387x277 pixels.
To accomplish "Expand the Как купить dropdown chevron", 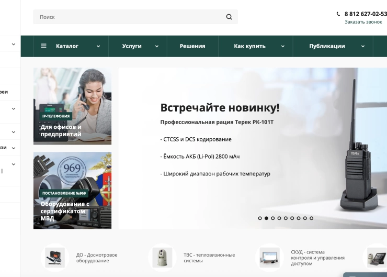I will [x=282, y=46].
